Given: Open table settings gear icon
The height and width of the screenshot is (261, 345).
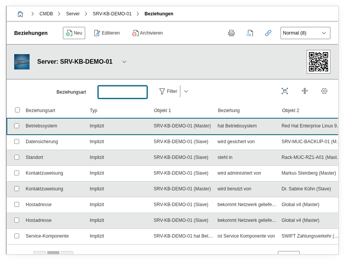Looking at the screenshot, I should coord(324,91).
